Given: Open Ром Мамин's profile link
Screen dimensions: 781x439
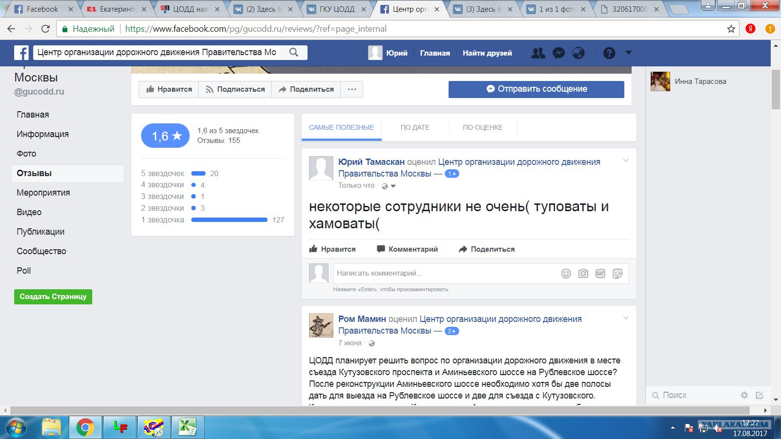Looking at the screenshot, I should point(362,319).
